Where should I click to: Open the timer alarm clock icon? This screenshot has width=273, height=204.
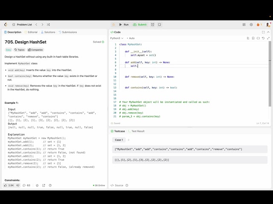pos(153,25)
